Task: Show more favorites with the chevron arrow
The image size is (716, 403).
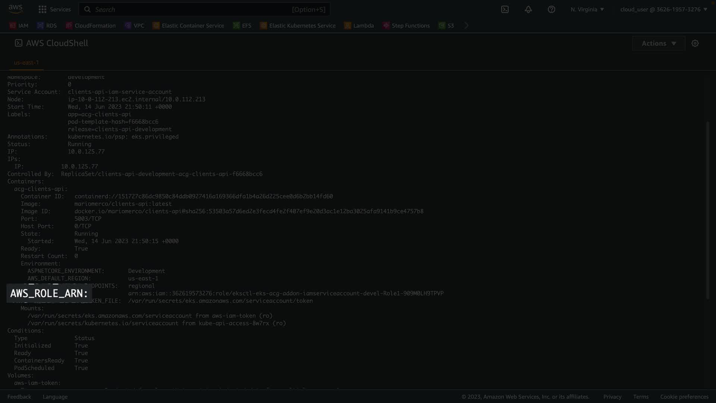Action: (x=466, y=25)
